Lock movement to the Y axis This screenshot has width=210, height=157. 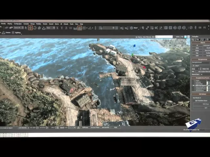(62, 28)
